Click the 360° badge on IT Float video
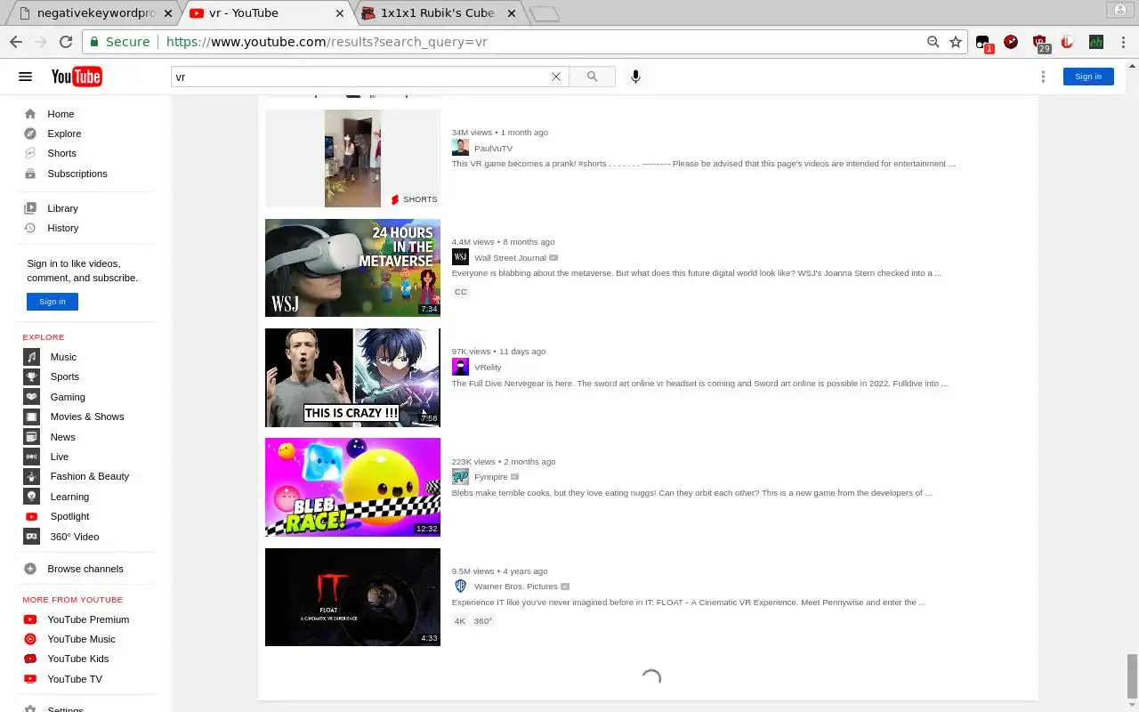Image resolution: width=1139 pixels, height=712 pixels. tap(483, 621)
